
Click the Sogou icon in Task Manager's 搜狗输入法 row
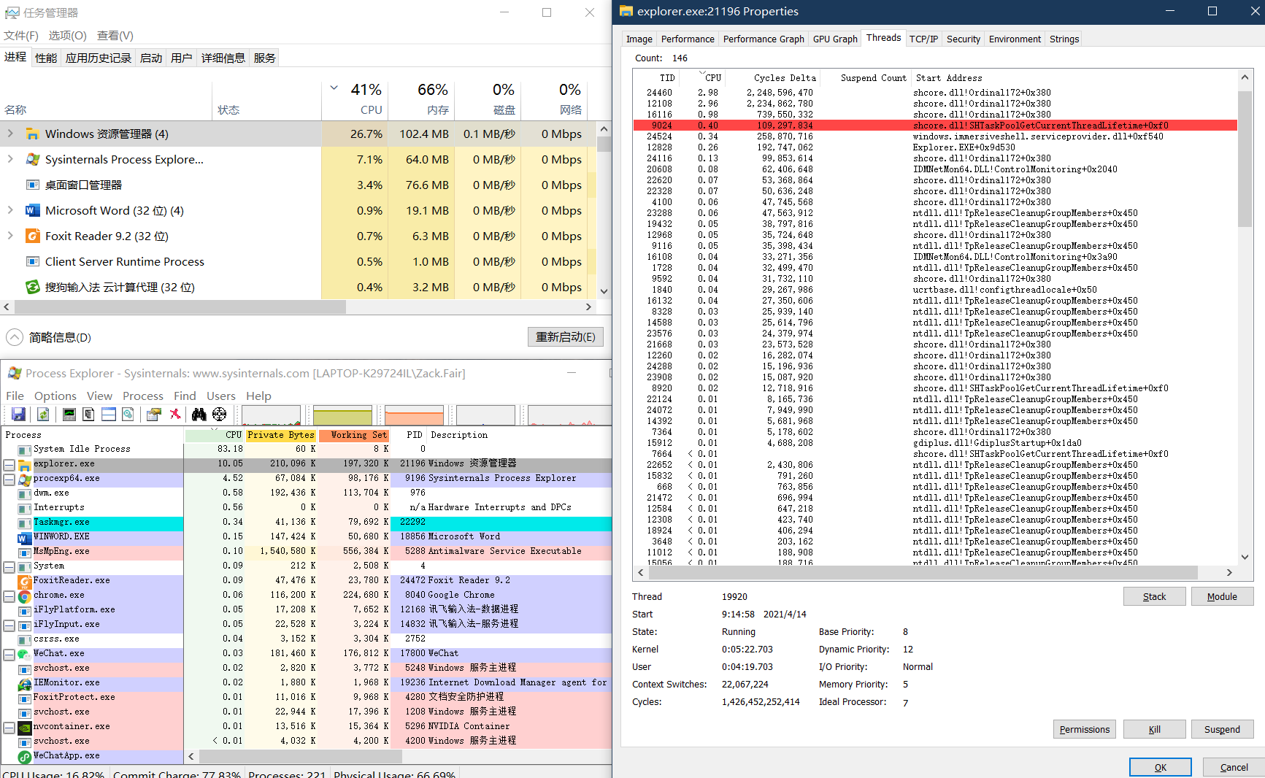(33, 287)
